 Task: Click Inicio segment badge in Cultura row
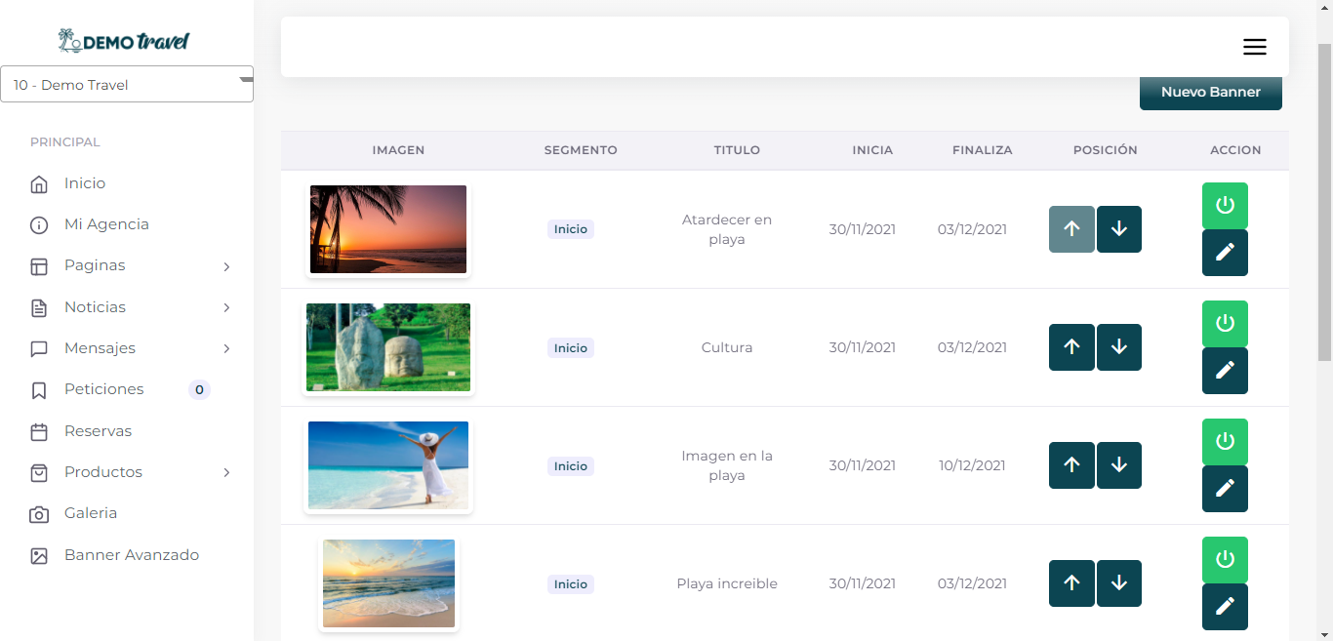pyautogui.click(x=571, y=347)
